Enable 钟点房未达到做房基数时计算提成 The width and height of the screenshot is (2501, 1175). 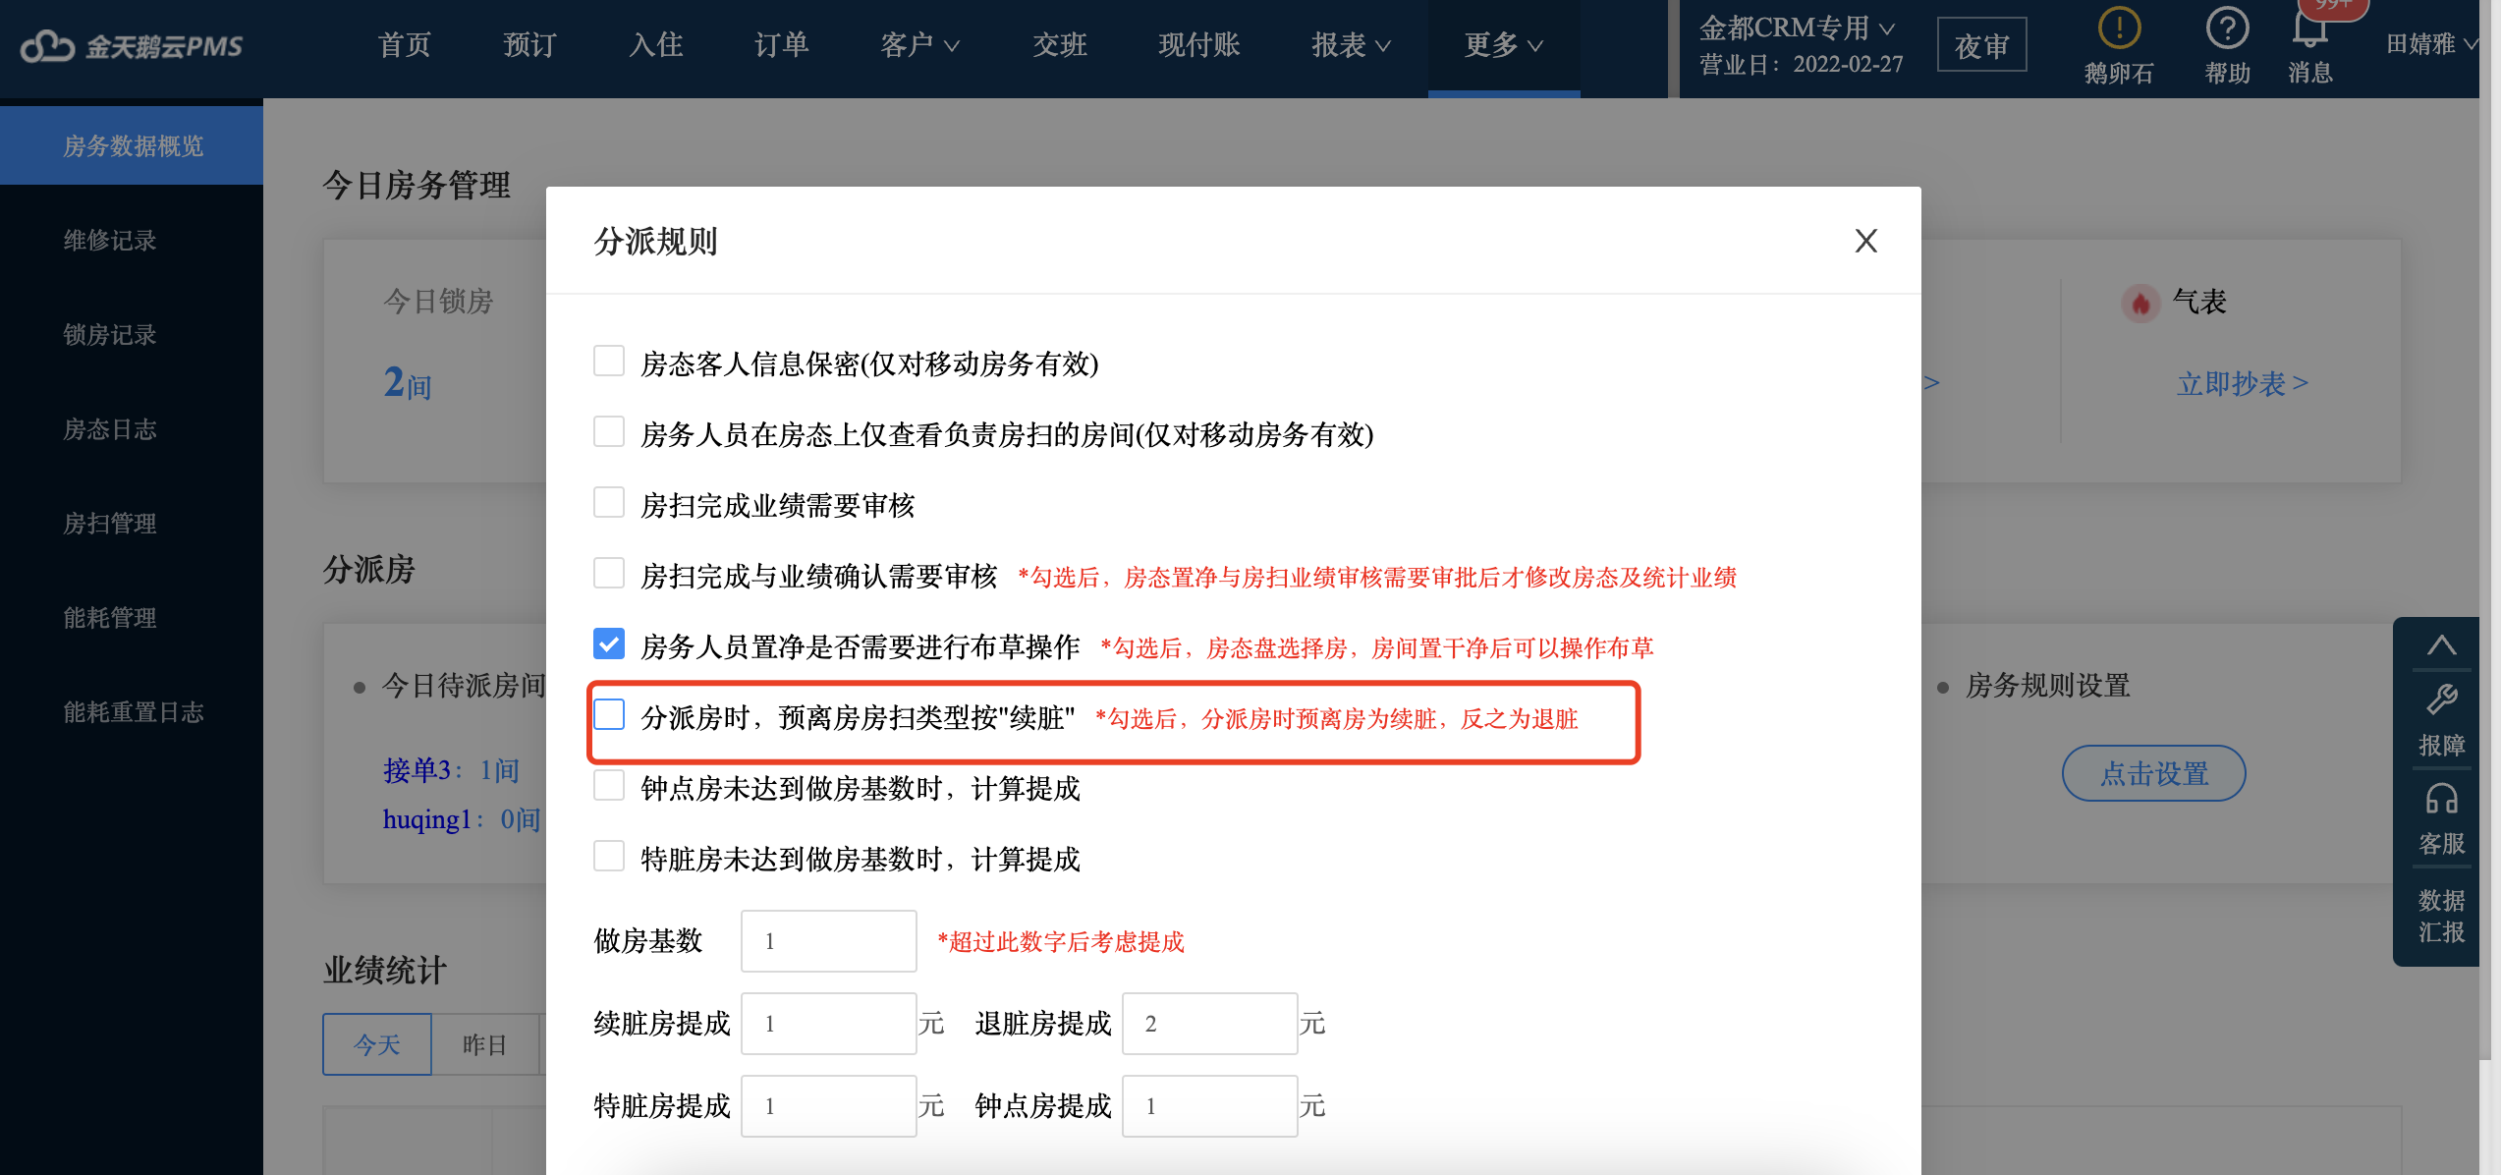pos(609,785)
